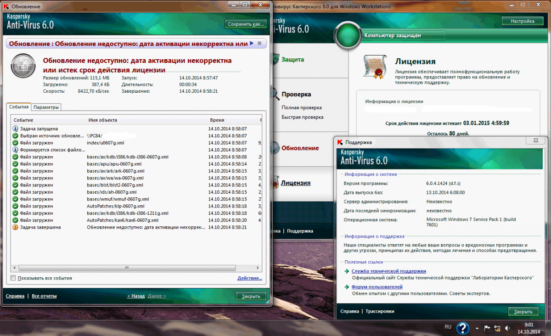
Task: Show hidden tray icons with the arrow
Action: (477, 328)
